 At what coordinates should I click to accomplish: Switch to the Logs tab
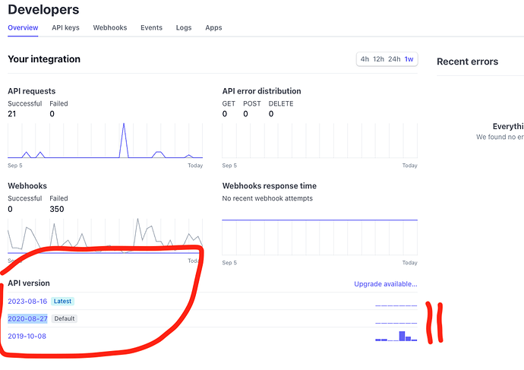pos(184,28)
